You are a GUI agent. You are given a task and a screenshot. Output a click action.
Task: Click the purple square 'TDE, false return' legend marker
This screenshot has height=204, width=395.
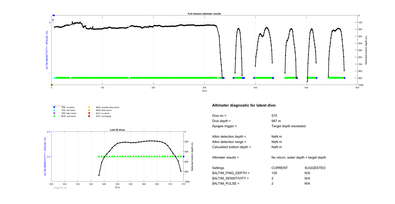pos(54,113)
